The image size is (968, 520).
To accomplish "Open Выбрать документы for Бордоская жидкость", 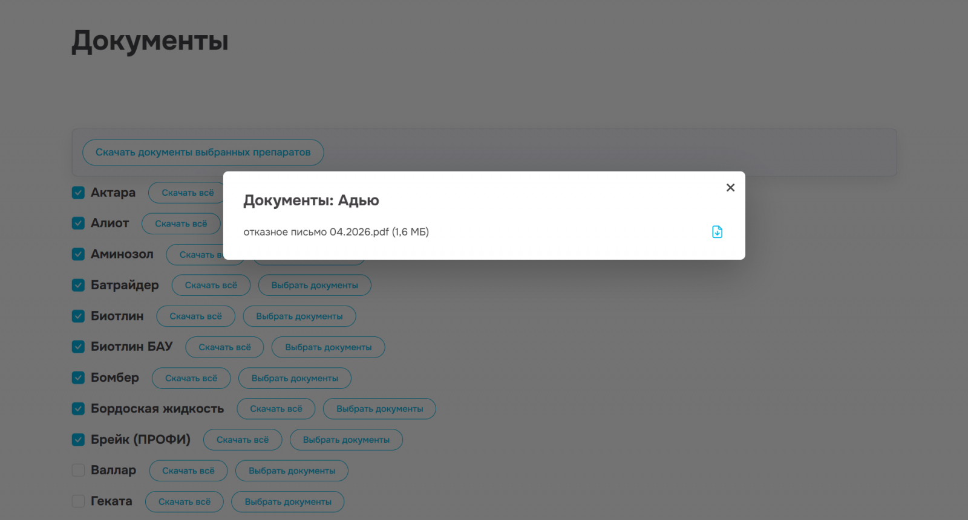I will 380,409.
